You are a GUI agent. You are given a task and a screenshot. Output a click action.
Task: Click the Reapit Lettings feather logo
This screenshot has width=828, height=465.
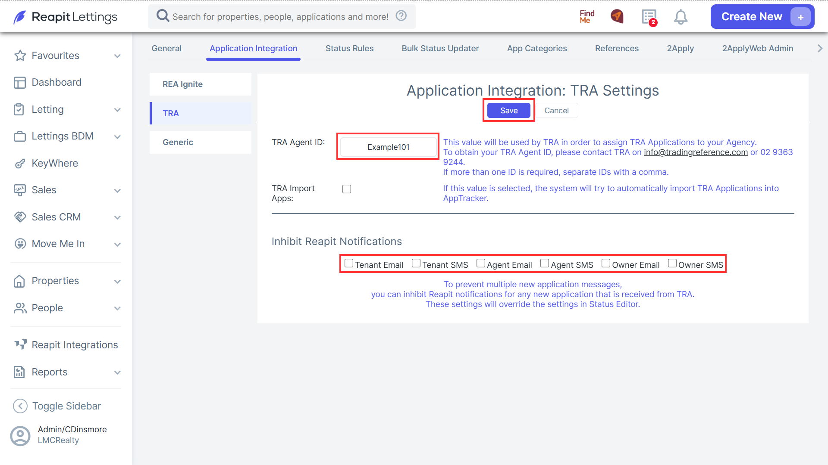(20, 17)
